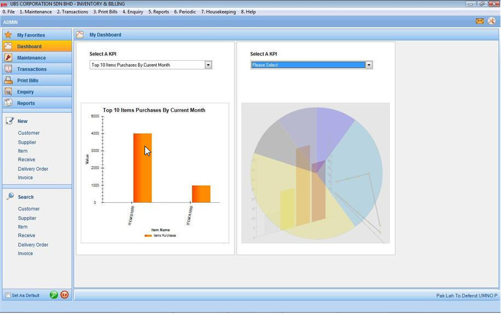This screenshot has width=501, height=314.
Task: Create new Delivery Order from New list
Action: point(33,169)
